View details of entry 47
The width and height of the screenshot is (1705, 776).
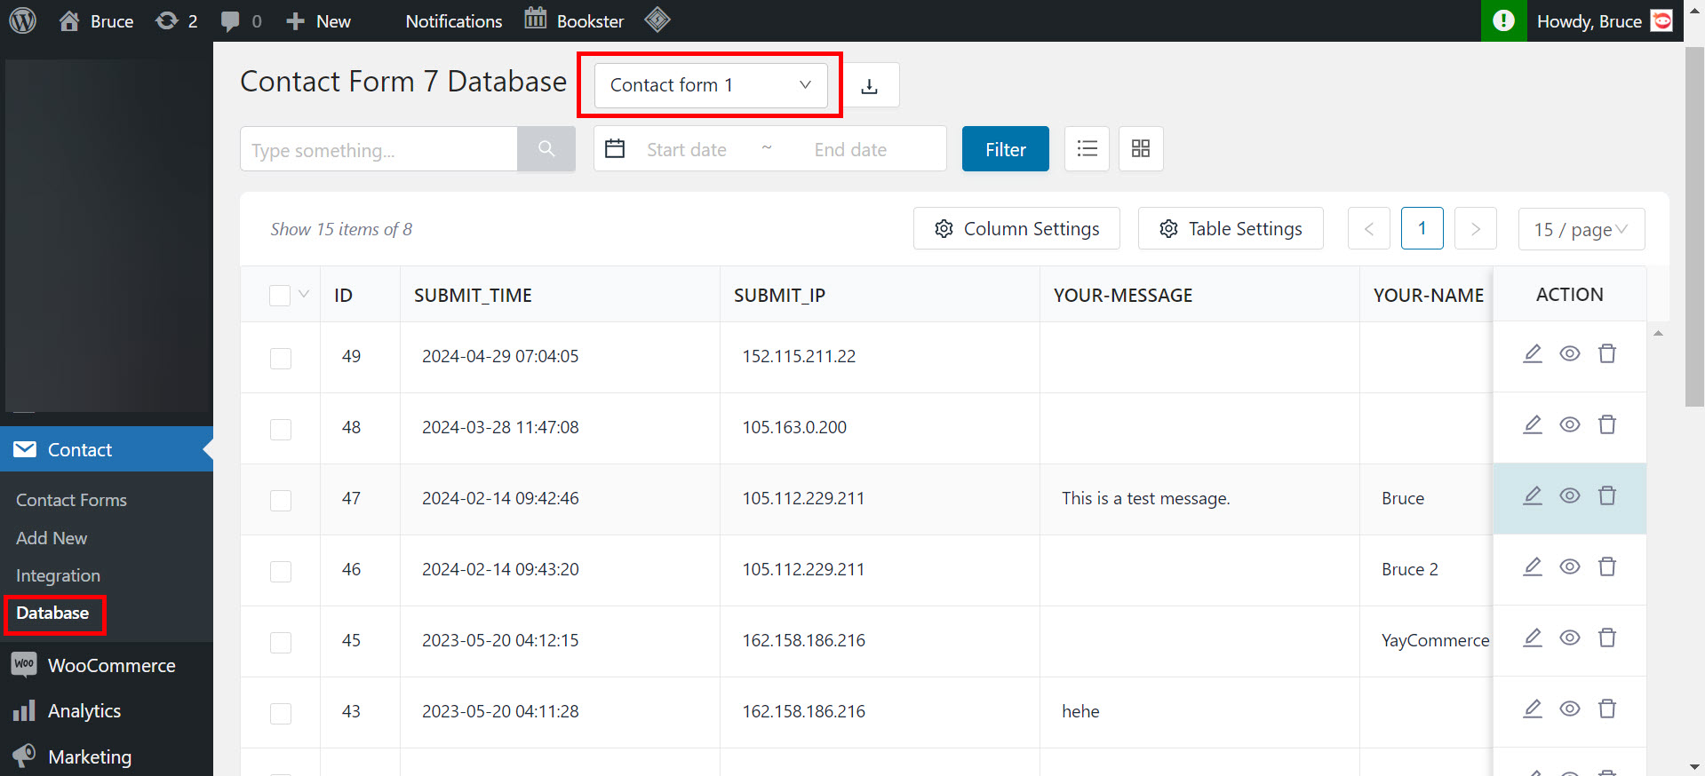(x=1570, y=496)
